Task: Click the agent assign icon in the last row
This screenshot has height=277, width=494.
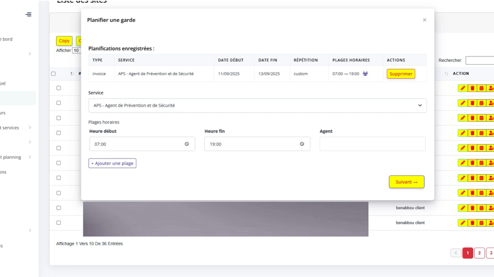Action: [490, 223]
